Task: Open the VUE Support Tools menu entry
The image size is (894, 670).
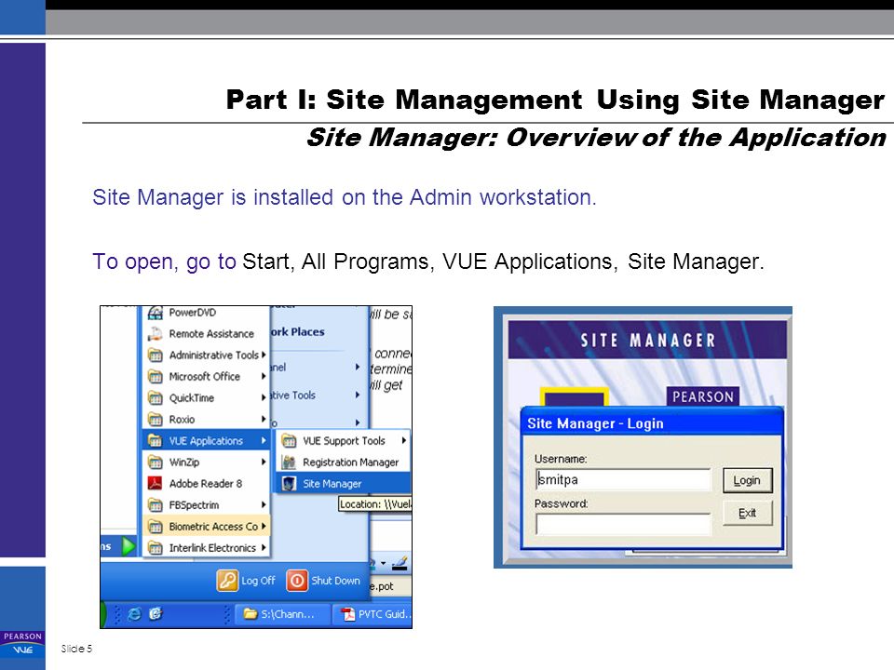Action: coord(344,440)
